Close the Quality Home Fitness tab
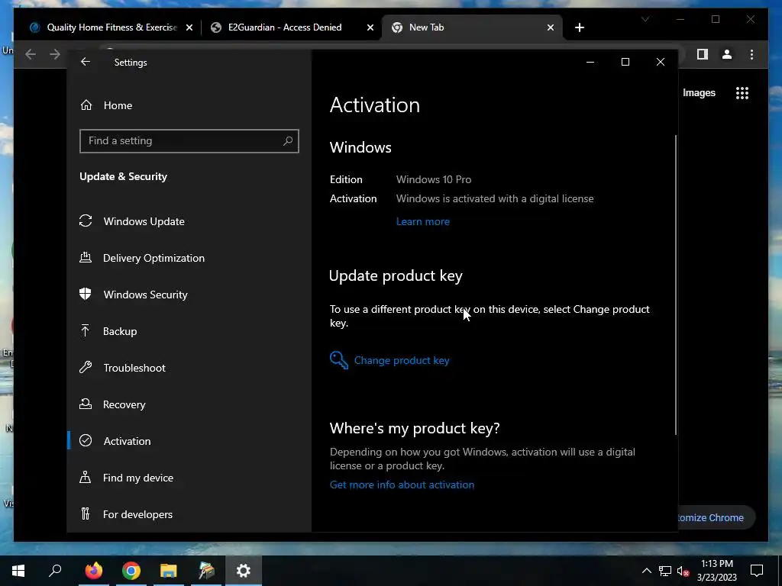The height and width of the screenshot is (586, 782). coord(189,28)
